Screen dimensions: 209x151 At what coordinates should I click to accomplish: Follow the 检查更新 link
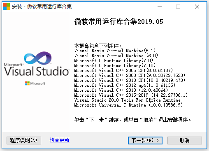pyautogui.click(x=60, y=140)
